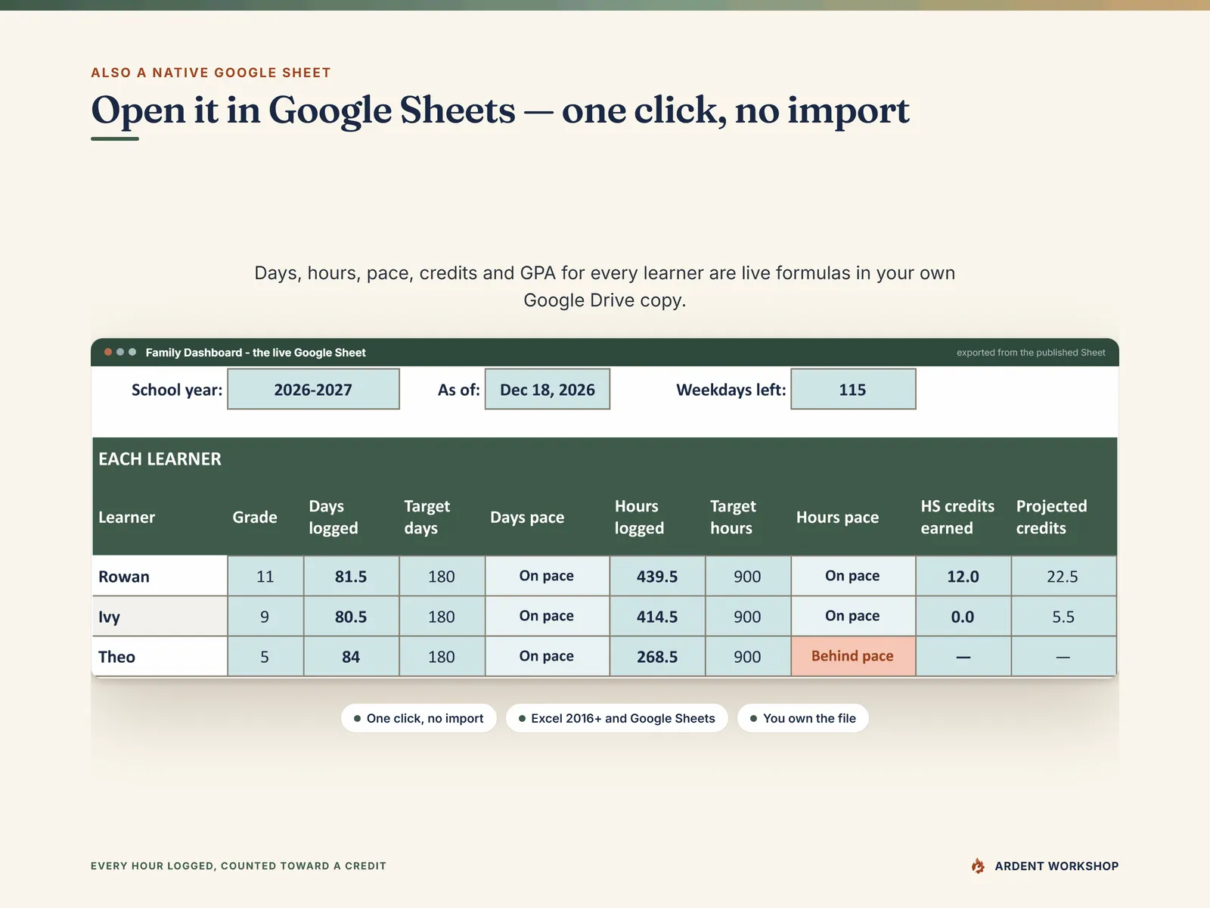Click Rowan's 'On pace' days pace cell
Viewport: 1210px width, 908px height.
pyautogui.click(x=547, y=576)
